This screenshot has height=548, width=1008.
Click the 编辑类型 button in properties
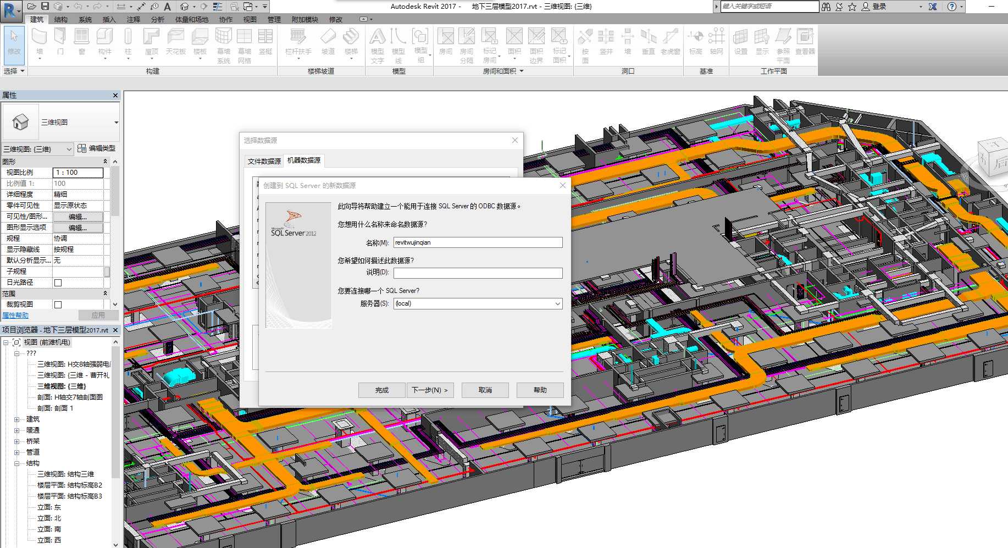point(97,148)
